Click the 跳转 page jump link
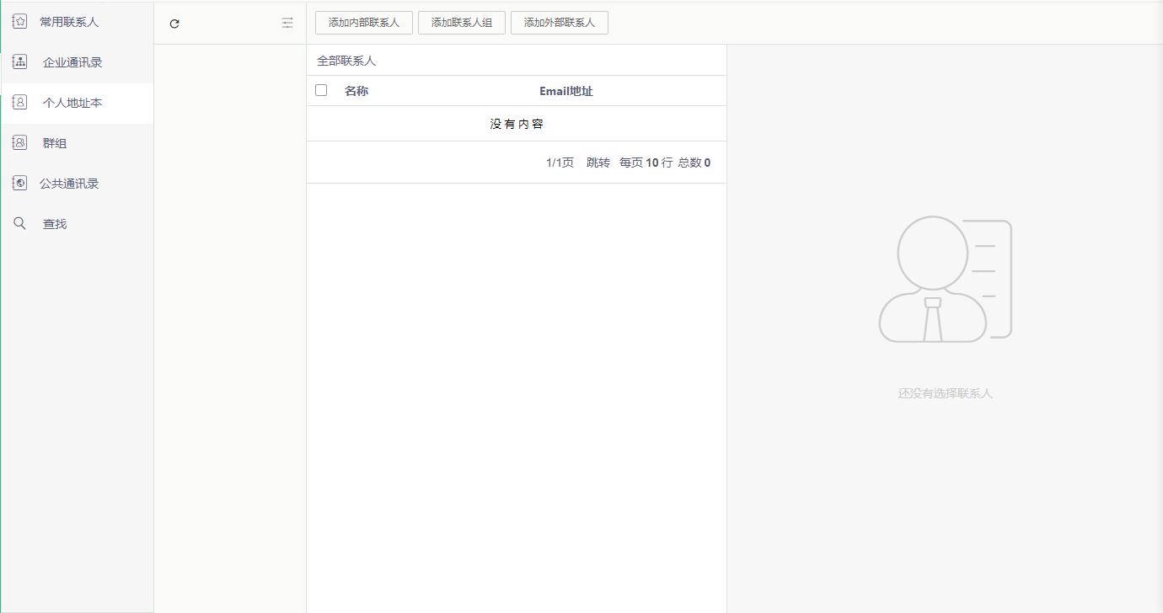The image size is (1163, 613). click(598, 163)
